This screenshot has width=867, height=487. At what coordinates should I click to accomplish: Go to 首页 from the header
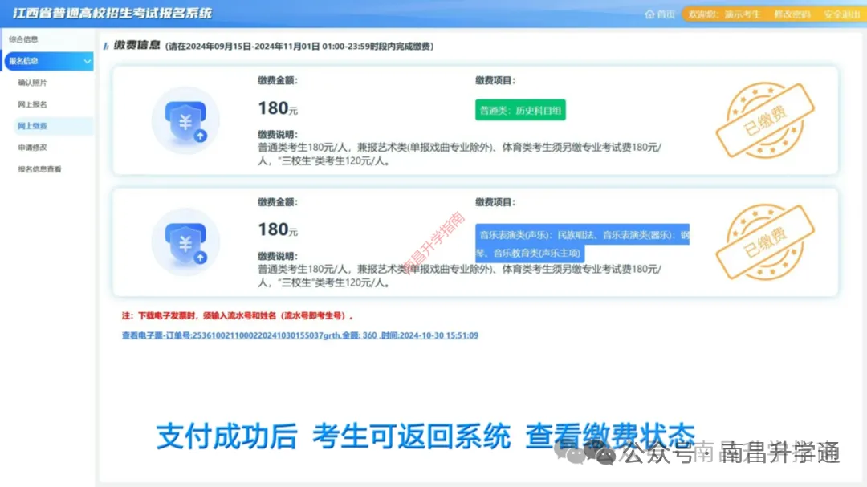[x=666, y=14]
